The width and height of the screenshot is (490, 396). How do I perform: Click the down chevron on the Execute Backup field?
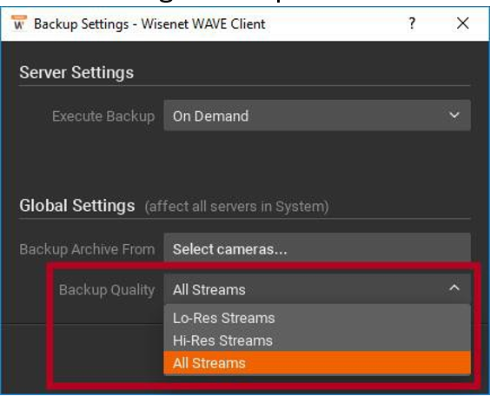(x=454, y=115)
